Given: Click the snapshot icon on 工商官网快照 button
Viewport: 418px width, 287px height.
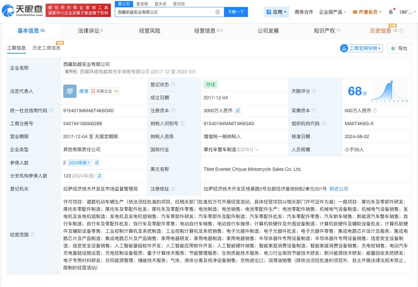Looking at the screenshot, I should [344, 48].
